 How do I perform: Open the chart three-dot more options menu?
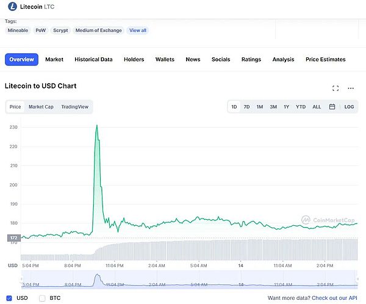(351, 88)
